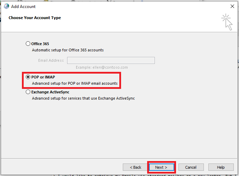The height and width of the screenshot is (176, 239).
Task: Close the Add Account dialog
Action: point(232,6)
